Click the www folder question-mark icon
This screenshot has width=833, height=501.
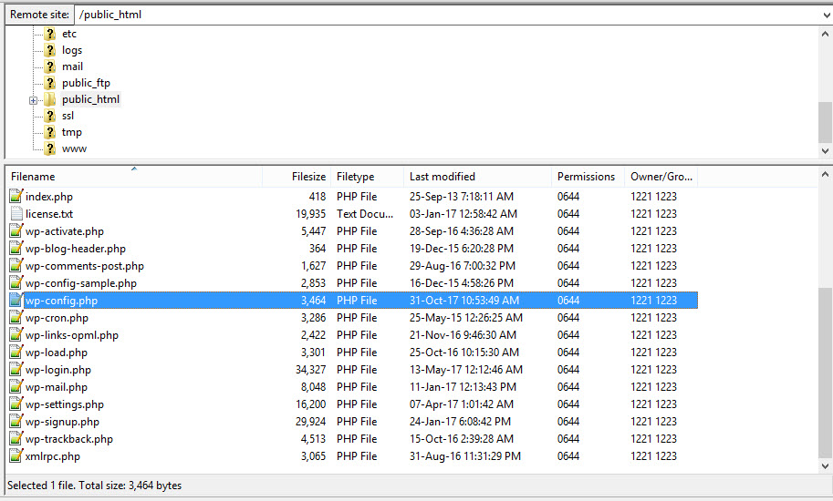pos(50,149)
